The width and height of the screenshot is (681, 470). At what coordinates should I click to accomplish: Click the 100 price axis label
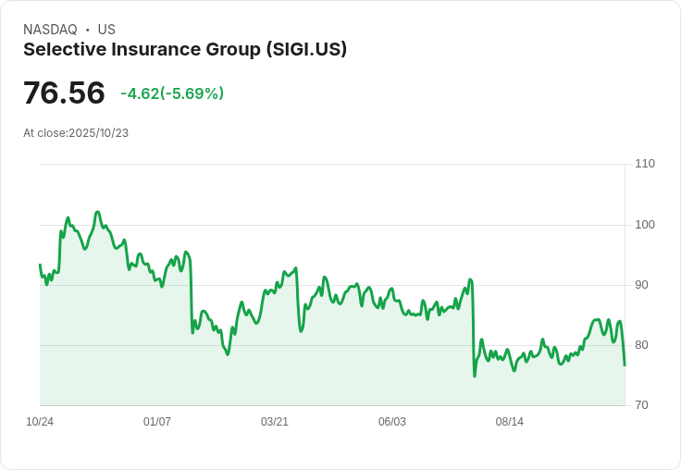pos(645,225)
